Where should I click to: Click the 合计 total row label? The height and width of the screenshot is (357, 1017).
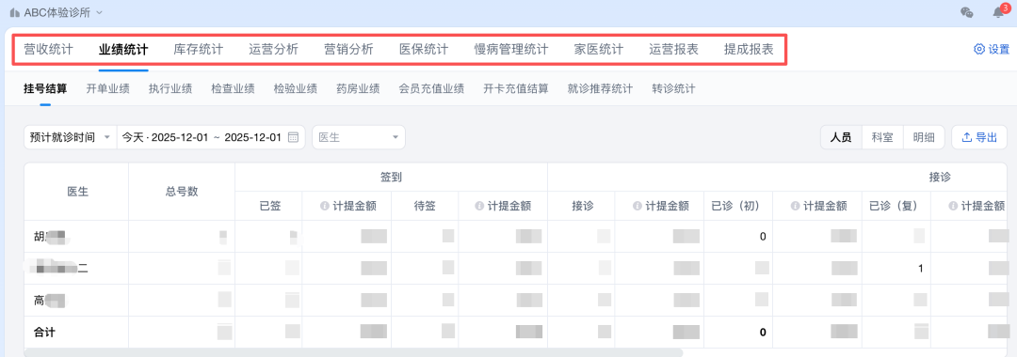(45, 332)
